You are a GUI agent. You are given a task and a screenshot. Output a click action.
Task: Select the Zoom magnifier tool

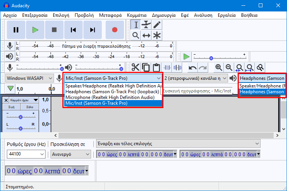click(136, 35)
